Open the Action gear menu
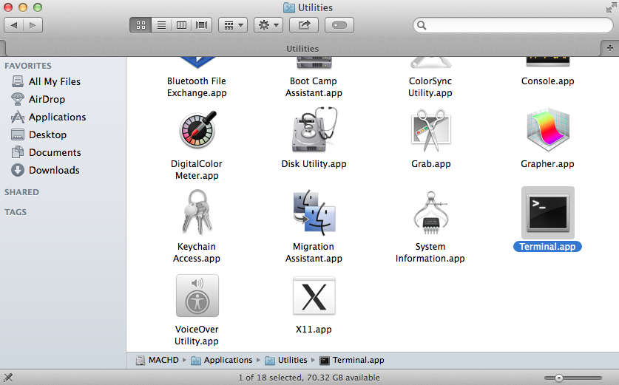This screenshot has height=385, width=619. pos(268,25)
